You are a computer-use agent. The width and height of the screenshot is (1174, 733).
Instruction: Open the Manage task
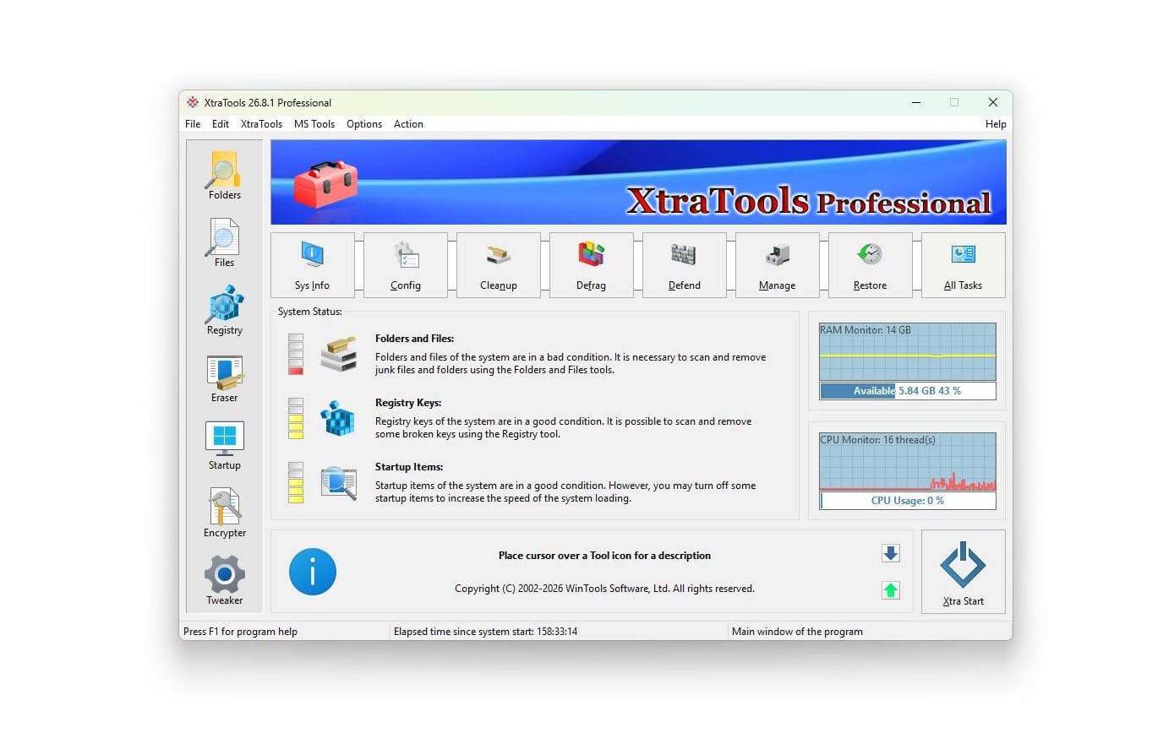tap(778, 265)
